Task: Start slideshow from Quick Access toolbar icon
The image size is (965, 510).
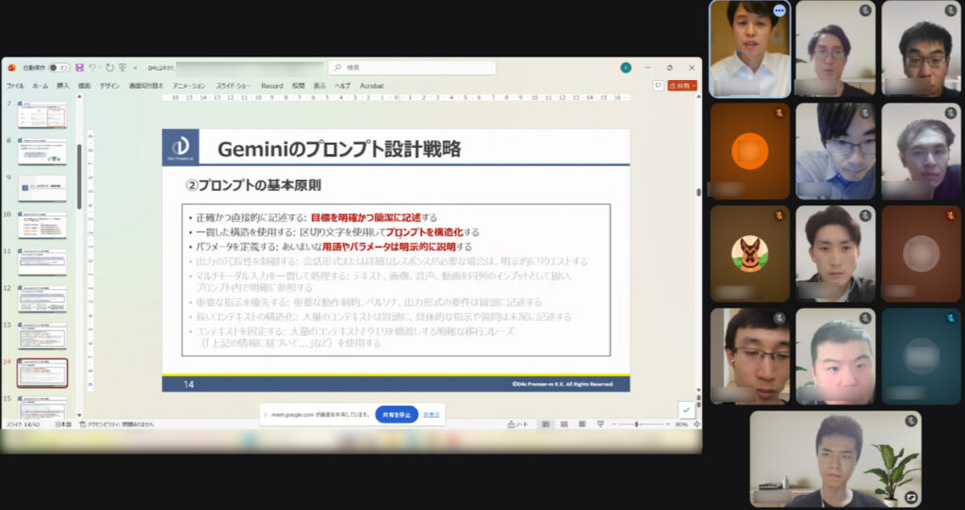Action: click(x=123, y=68)
